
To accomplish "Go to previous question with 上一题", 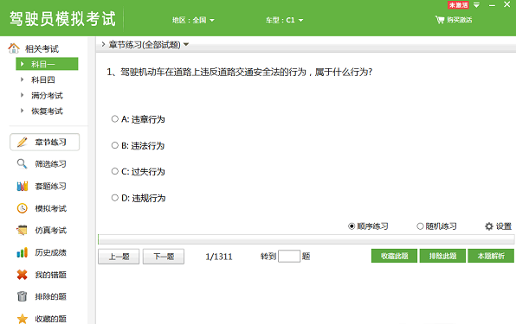I will click(x=119, y=257).
